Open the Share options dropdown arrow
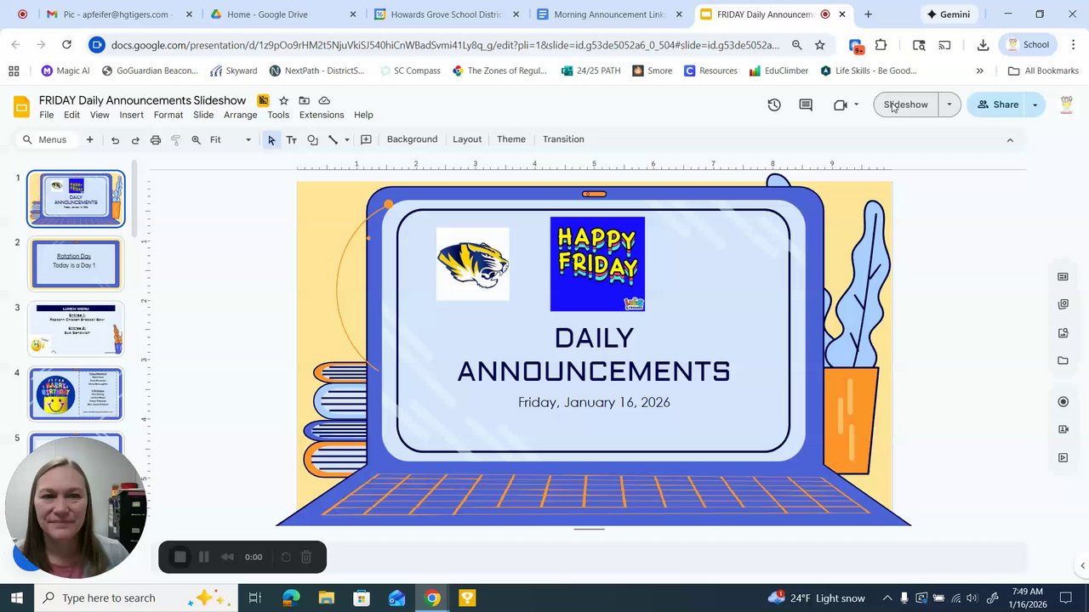 coord(1035,105)
